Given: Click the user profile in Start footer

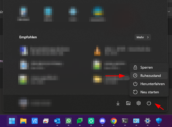Looking at the screenshot, I should (x=35, y=103).
